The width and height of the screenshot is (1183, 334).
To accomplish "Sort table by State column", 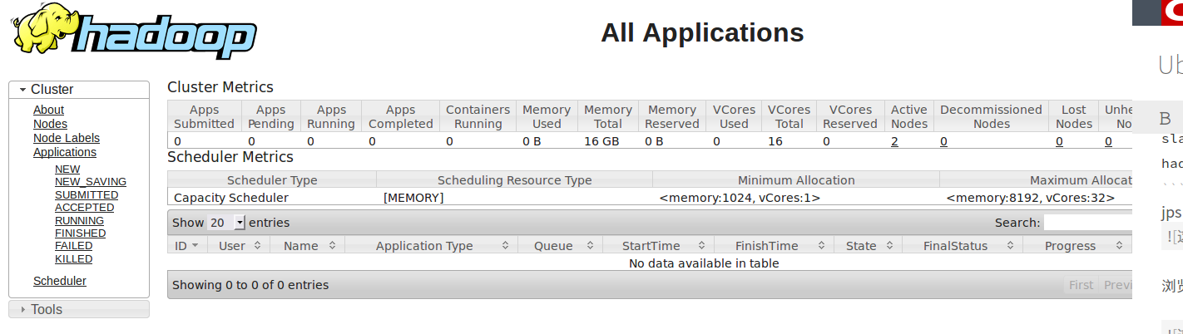I will [869, 246].
